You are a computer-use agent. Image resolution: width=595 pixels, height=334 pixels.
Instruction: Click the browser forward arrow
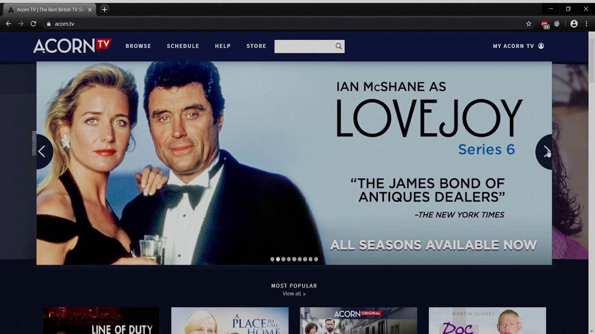coord(21,24)
